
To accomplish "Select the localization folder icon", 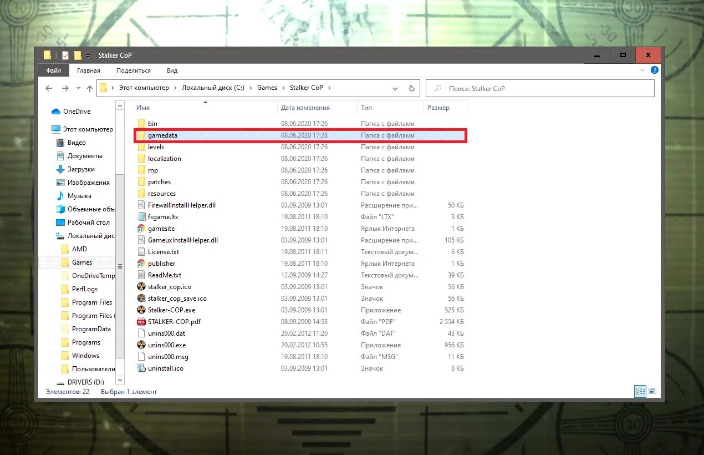I will click(x=141, y=159).
